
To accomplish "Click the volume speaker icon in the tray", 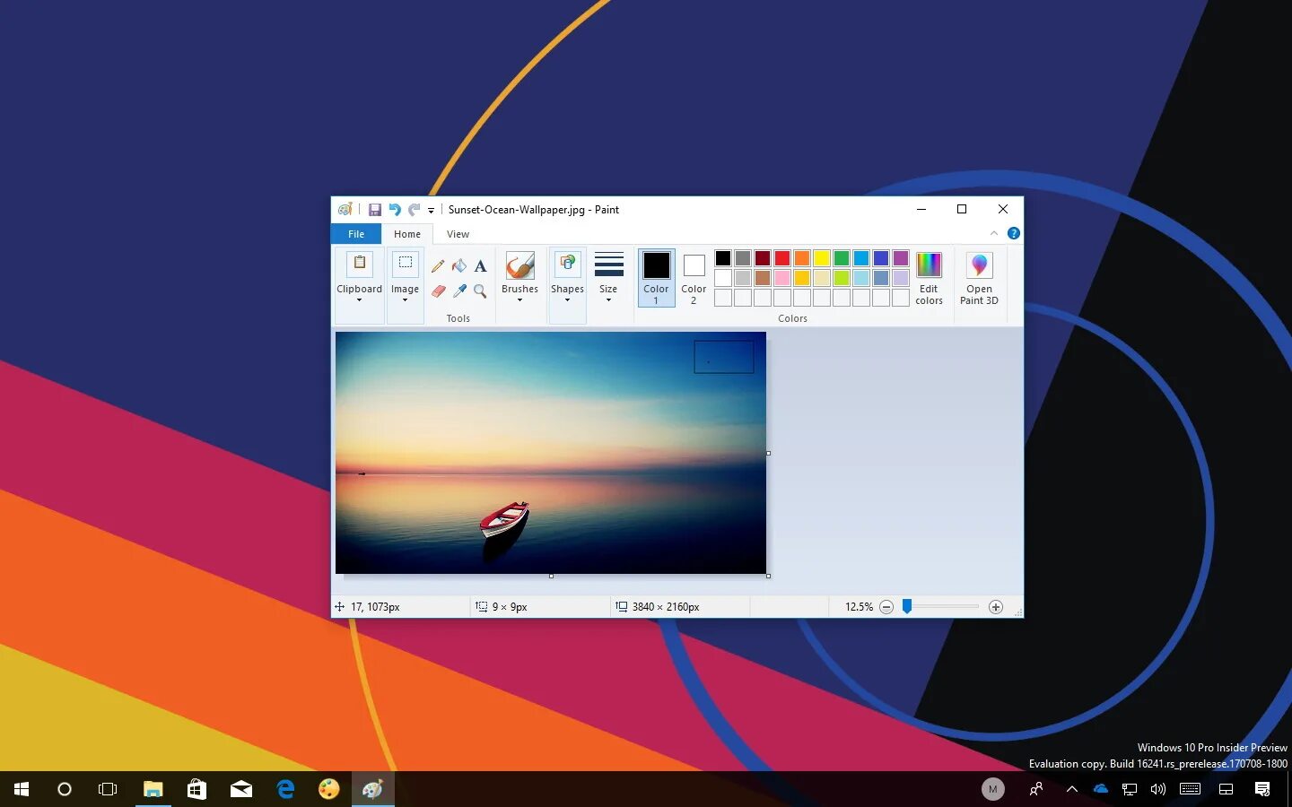I will point(1158,789).
